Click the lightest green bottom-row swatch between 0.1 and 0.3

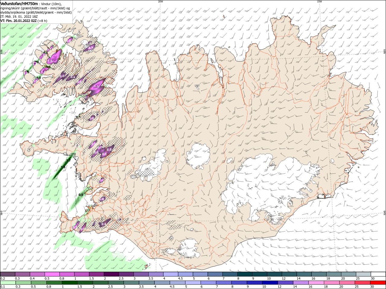8,283
